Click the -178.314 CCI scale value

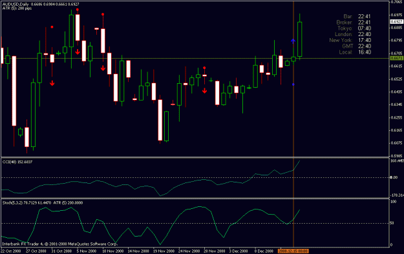397,195
